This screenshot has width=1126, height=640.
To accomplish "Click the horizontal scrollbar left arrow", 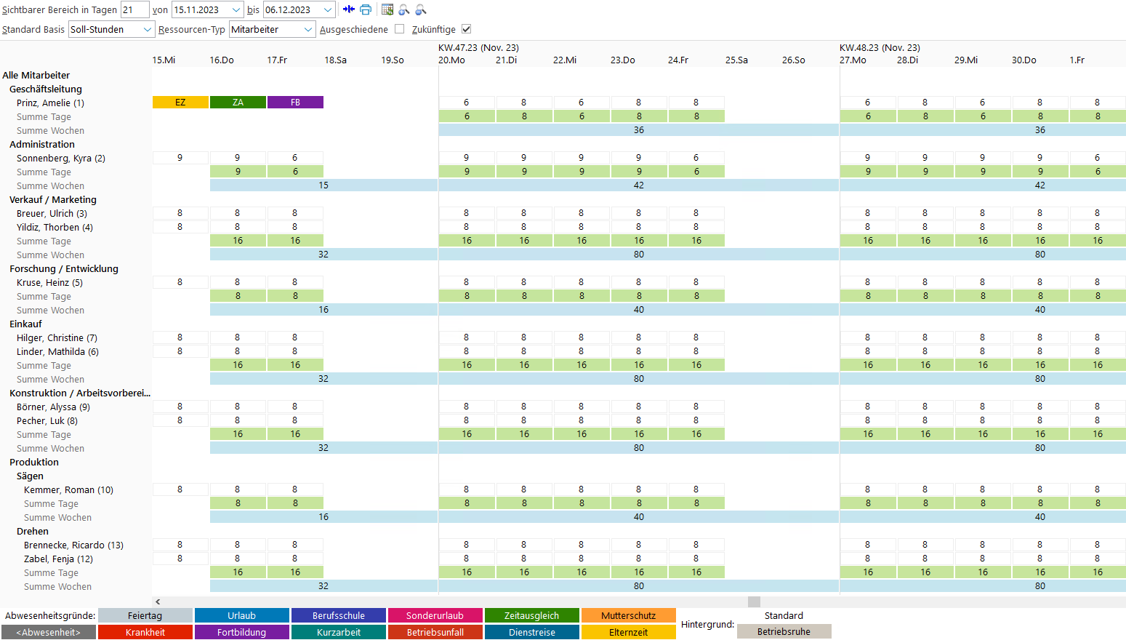I will tap(158, 601).
